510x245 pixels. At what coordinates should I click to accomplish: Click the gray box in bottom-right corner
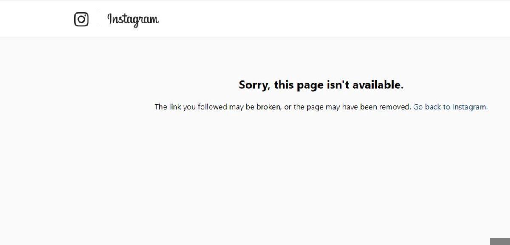pyautogui.click(x=500, y=242)
